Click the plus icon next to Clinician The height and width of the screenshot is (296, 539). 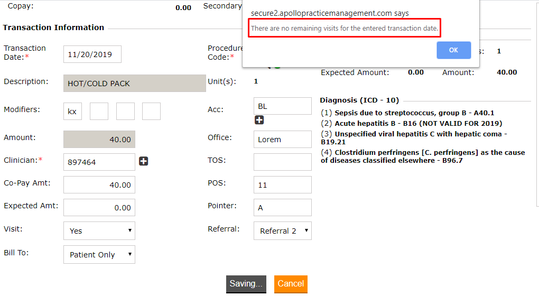tap(144, 161)
